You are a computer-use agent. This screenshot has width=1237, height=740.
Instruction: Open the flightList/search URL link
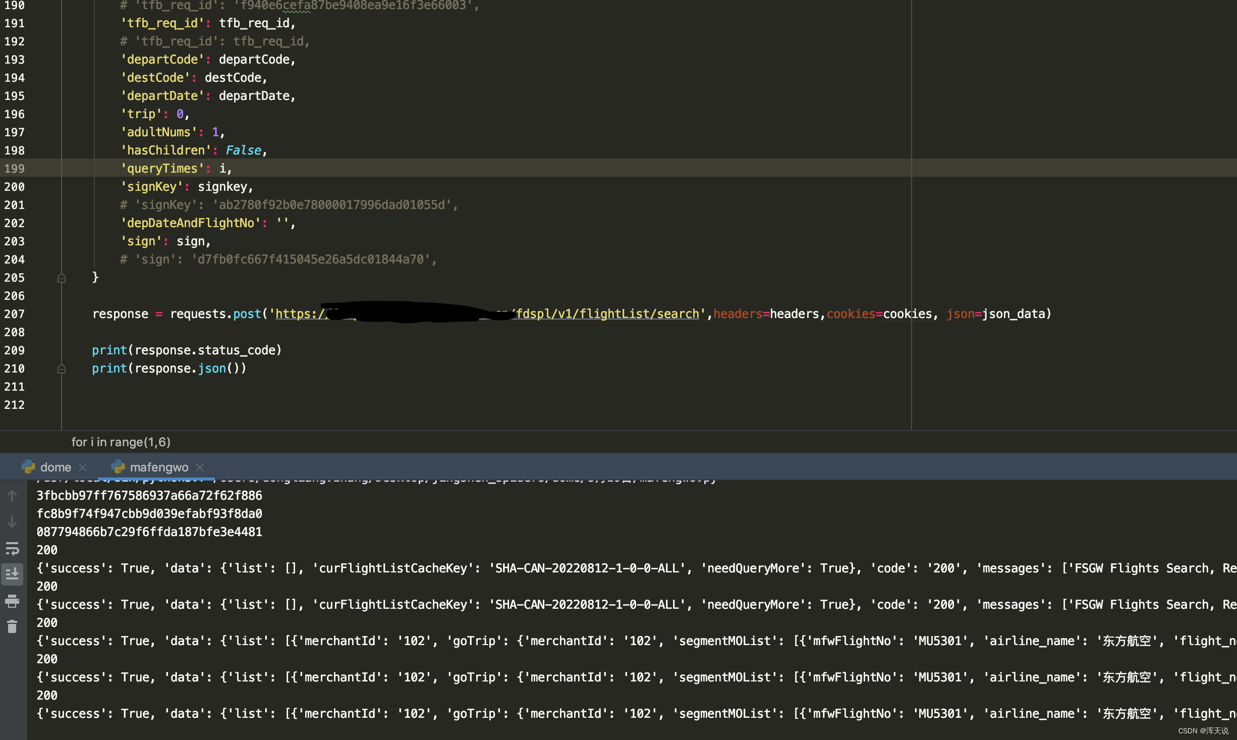tap(487, 314)
